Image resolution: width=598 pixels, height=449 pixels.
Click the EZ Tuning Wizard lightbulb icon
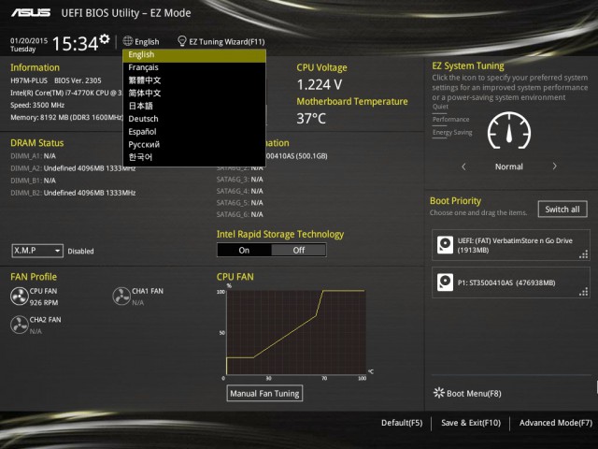pos(182,41)
